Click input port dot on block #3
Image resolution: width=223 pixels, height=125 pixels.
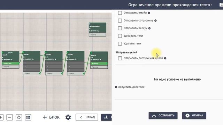point(46,52)
